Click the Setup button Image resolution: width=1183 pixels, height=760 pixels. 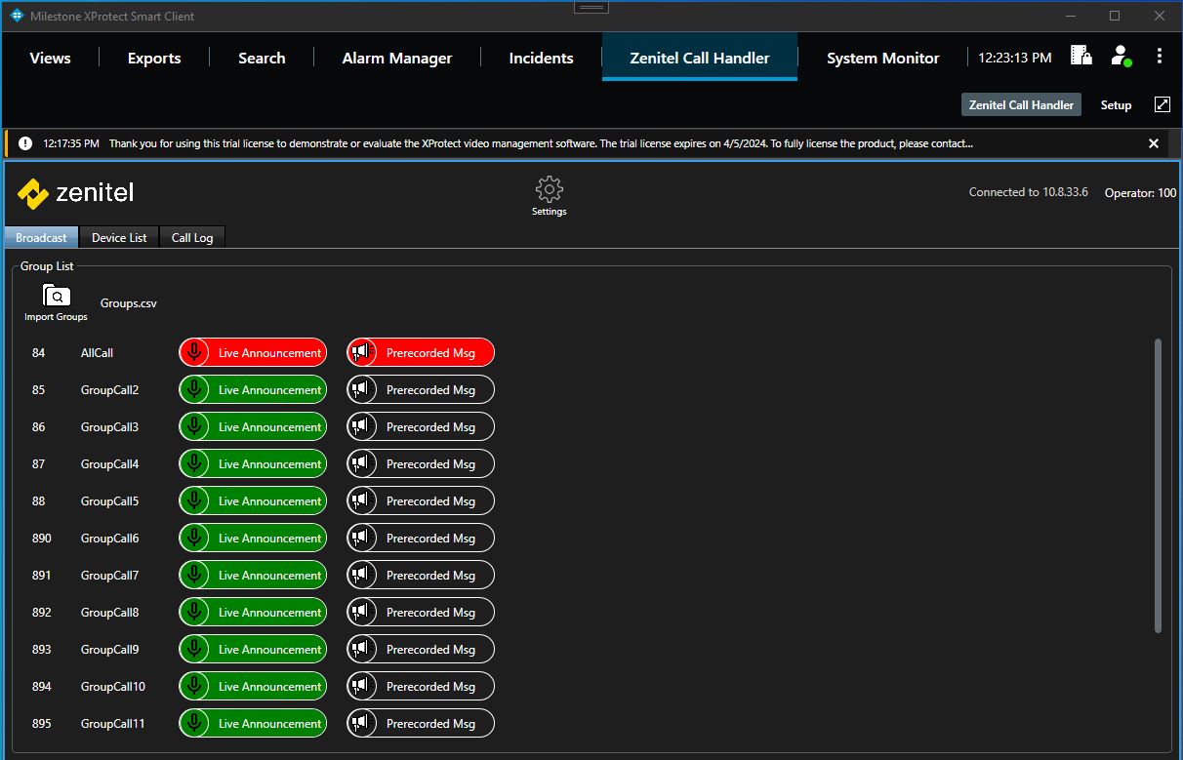pyautogui.click(x=1116, y=104)
